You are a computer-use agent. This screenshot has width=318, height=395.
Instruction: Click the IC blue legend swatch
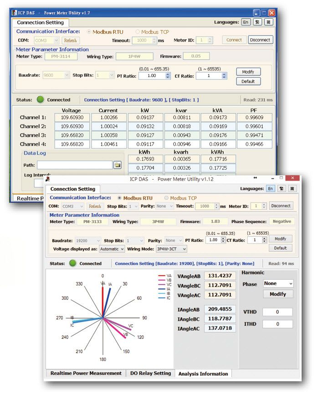tap(162, 298)
